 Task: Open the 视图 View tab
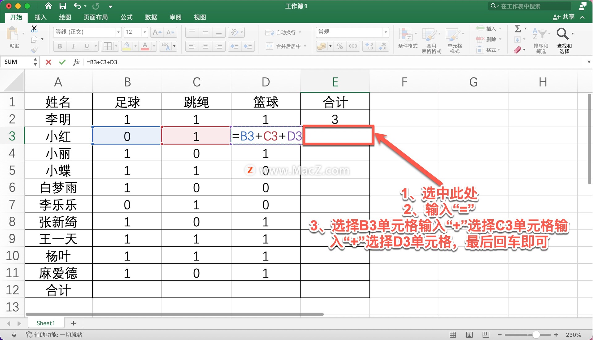(200, 17)
